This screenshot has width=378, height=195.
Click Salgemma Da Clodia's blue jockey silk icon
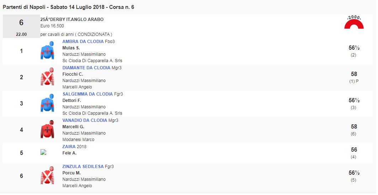(47, 103)
